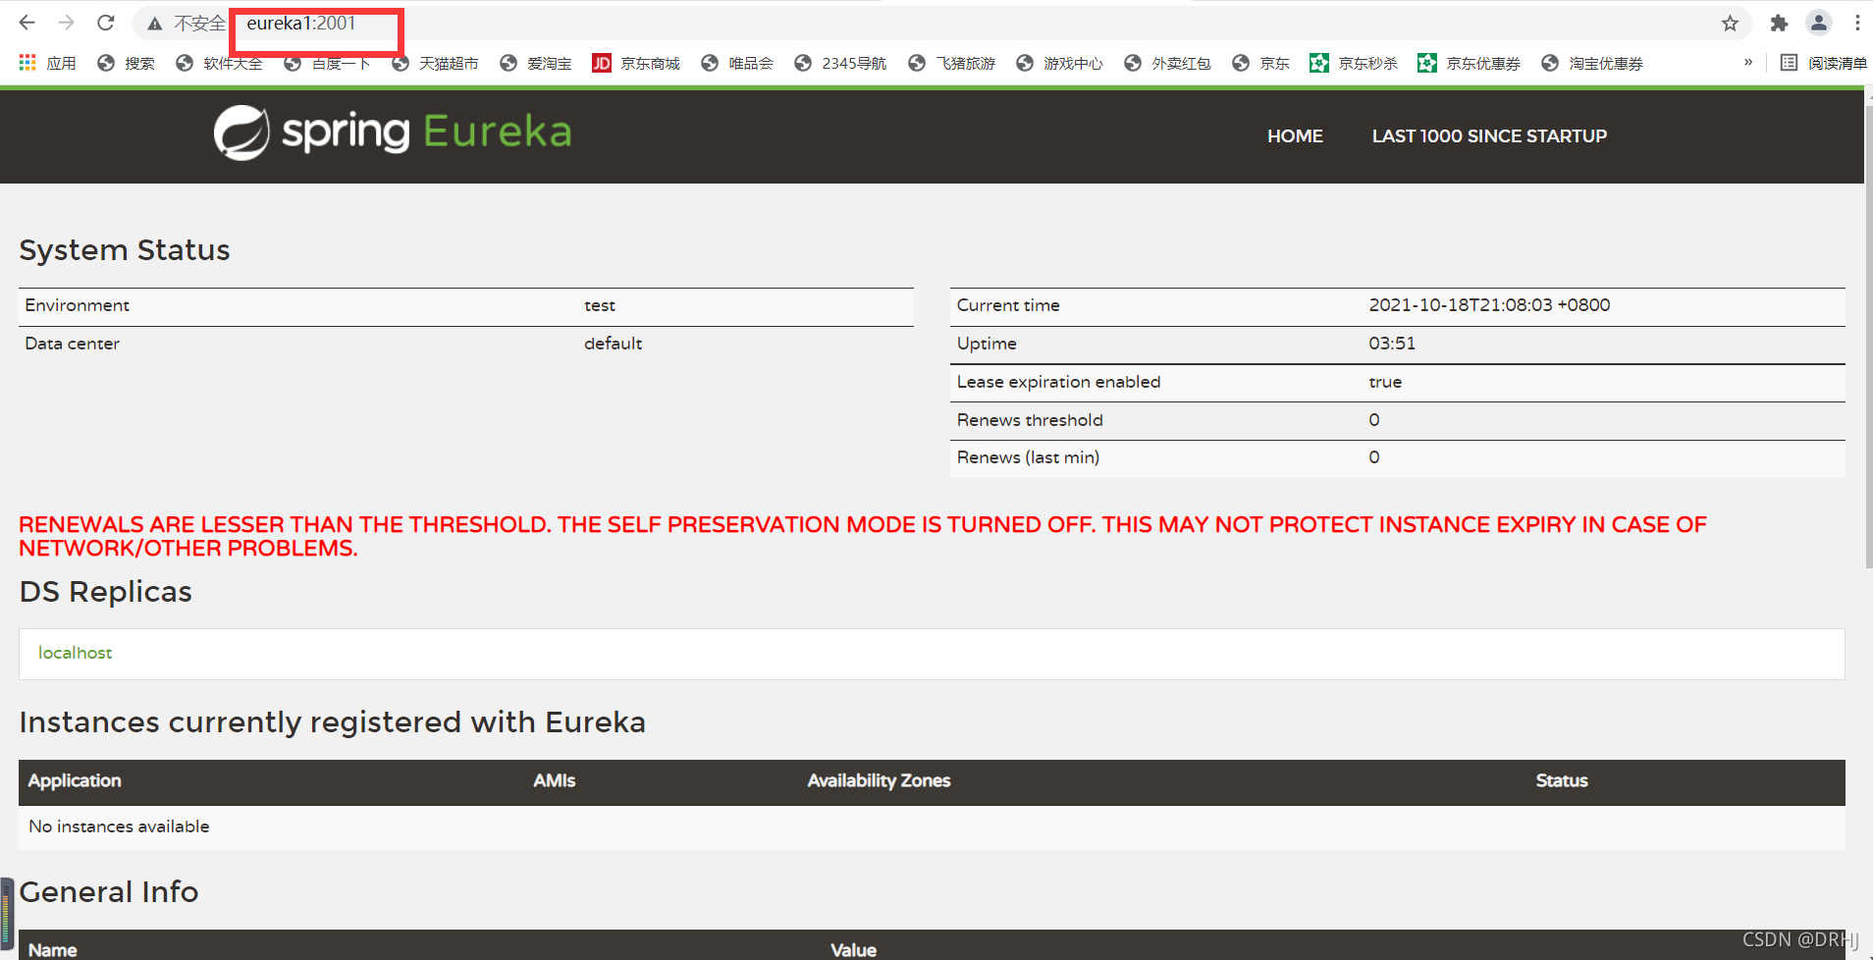Open the 淘宝优惠券 bookmark

(x=1591, y=63)
